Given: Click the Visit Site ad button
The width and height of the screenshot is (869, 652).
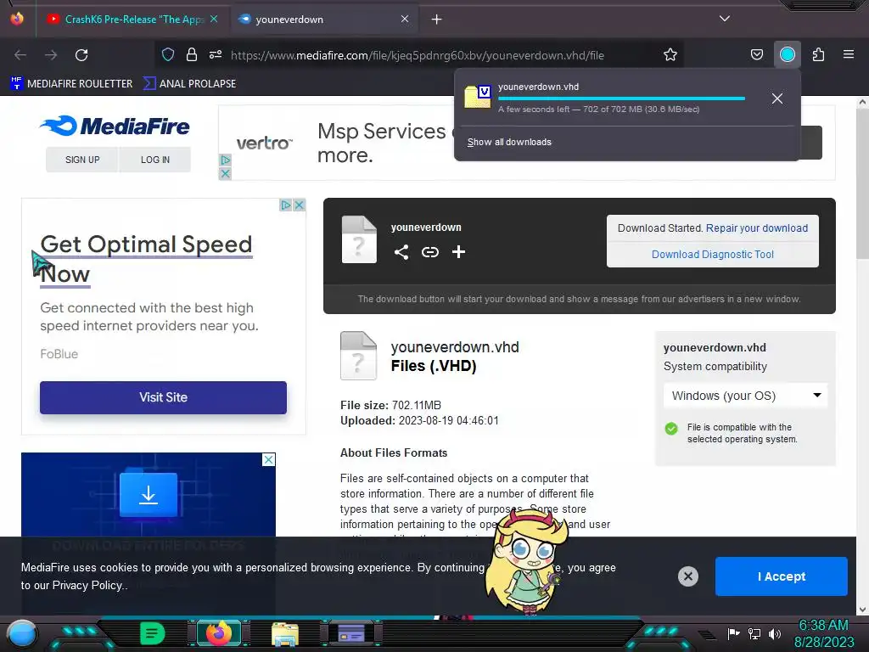Looking at the screenshot, I should click(163, 397).
